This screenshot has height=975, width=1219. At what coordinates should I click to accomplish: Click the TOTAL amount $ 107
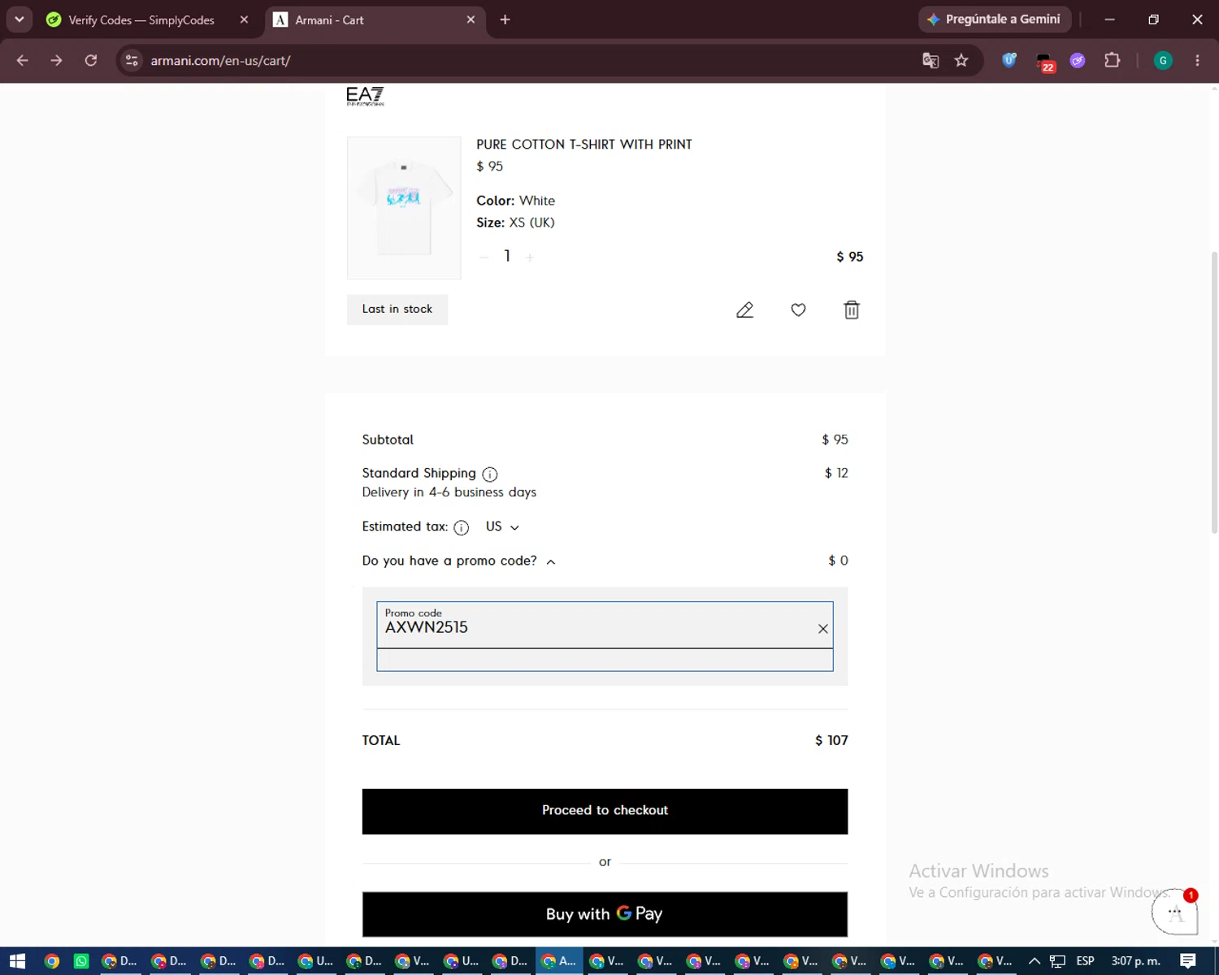[x=831, y=740]
